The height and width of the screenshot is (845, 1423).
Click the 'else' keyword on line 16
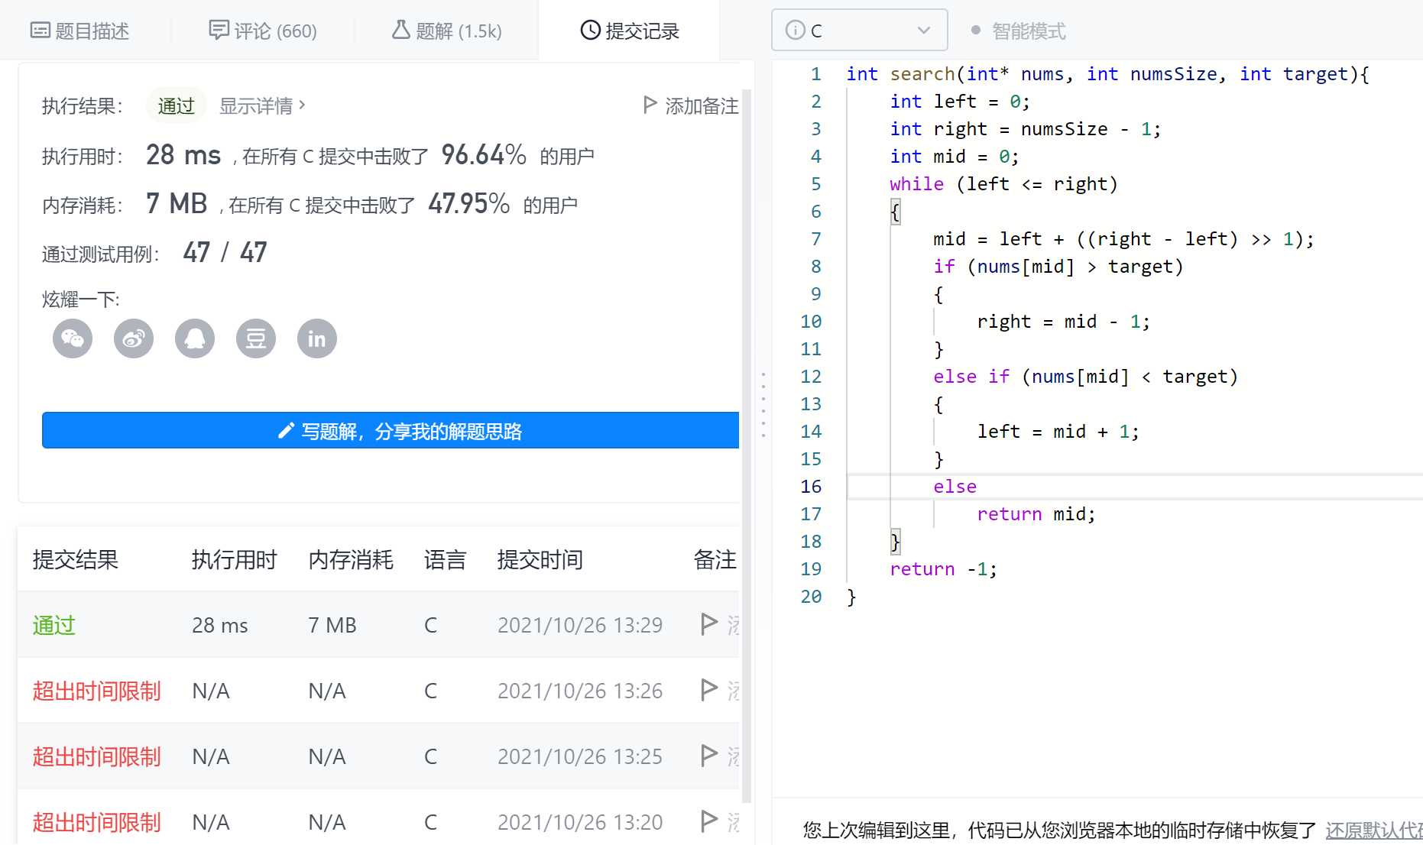coord(955,487)
